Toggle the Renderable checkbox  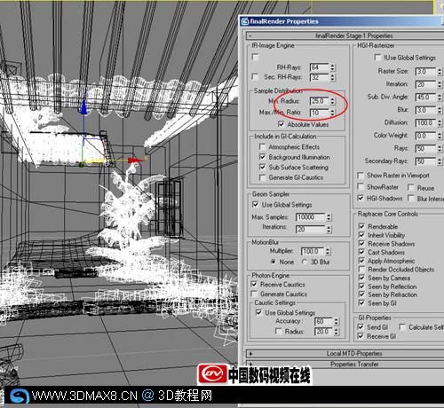click(361, 226)
